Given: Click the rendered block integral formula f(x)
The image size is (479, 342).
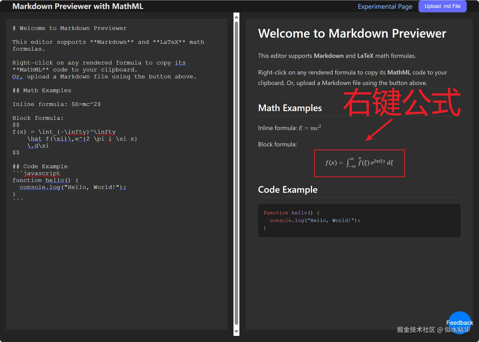Looking at the screenshot, I should pos(359,163).
